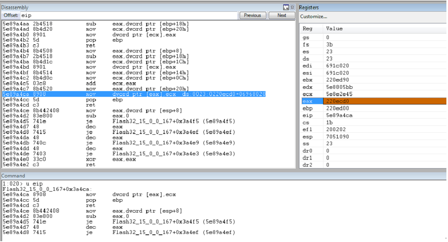Open the Customize... registers option
Image resolution: width=448 pixels, height=242 pixels.
[x=313, y=17]
